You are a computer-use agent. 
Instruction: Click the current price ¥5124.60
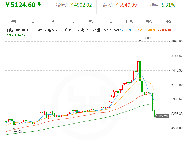(x=20, y=5)
